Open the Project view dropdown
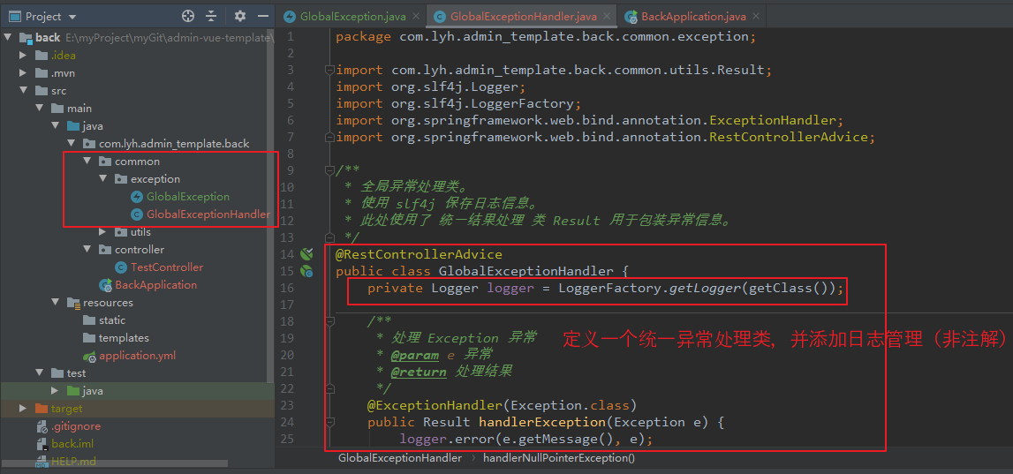 [71, 17]
